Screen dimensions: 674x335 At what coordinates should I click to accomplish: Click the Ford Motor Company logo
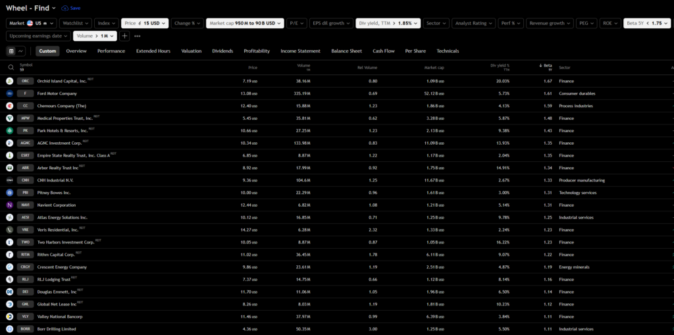click(x=9, y=93)
